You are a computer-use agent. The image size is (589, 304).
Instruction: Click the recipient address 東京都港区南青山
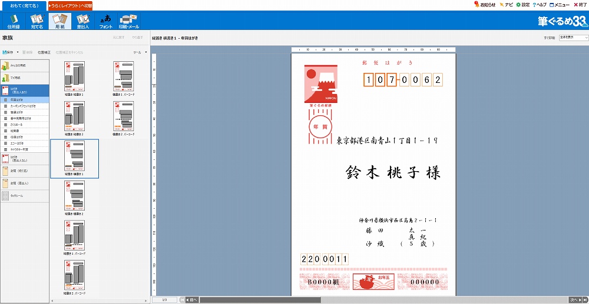click(x=387, y=141)
